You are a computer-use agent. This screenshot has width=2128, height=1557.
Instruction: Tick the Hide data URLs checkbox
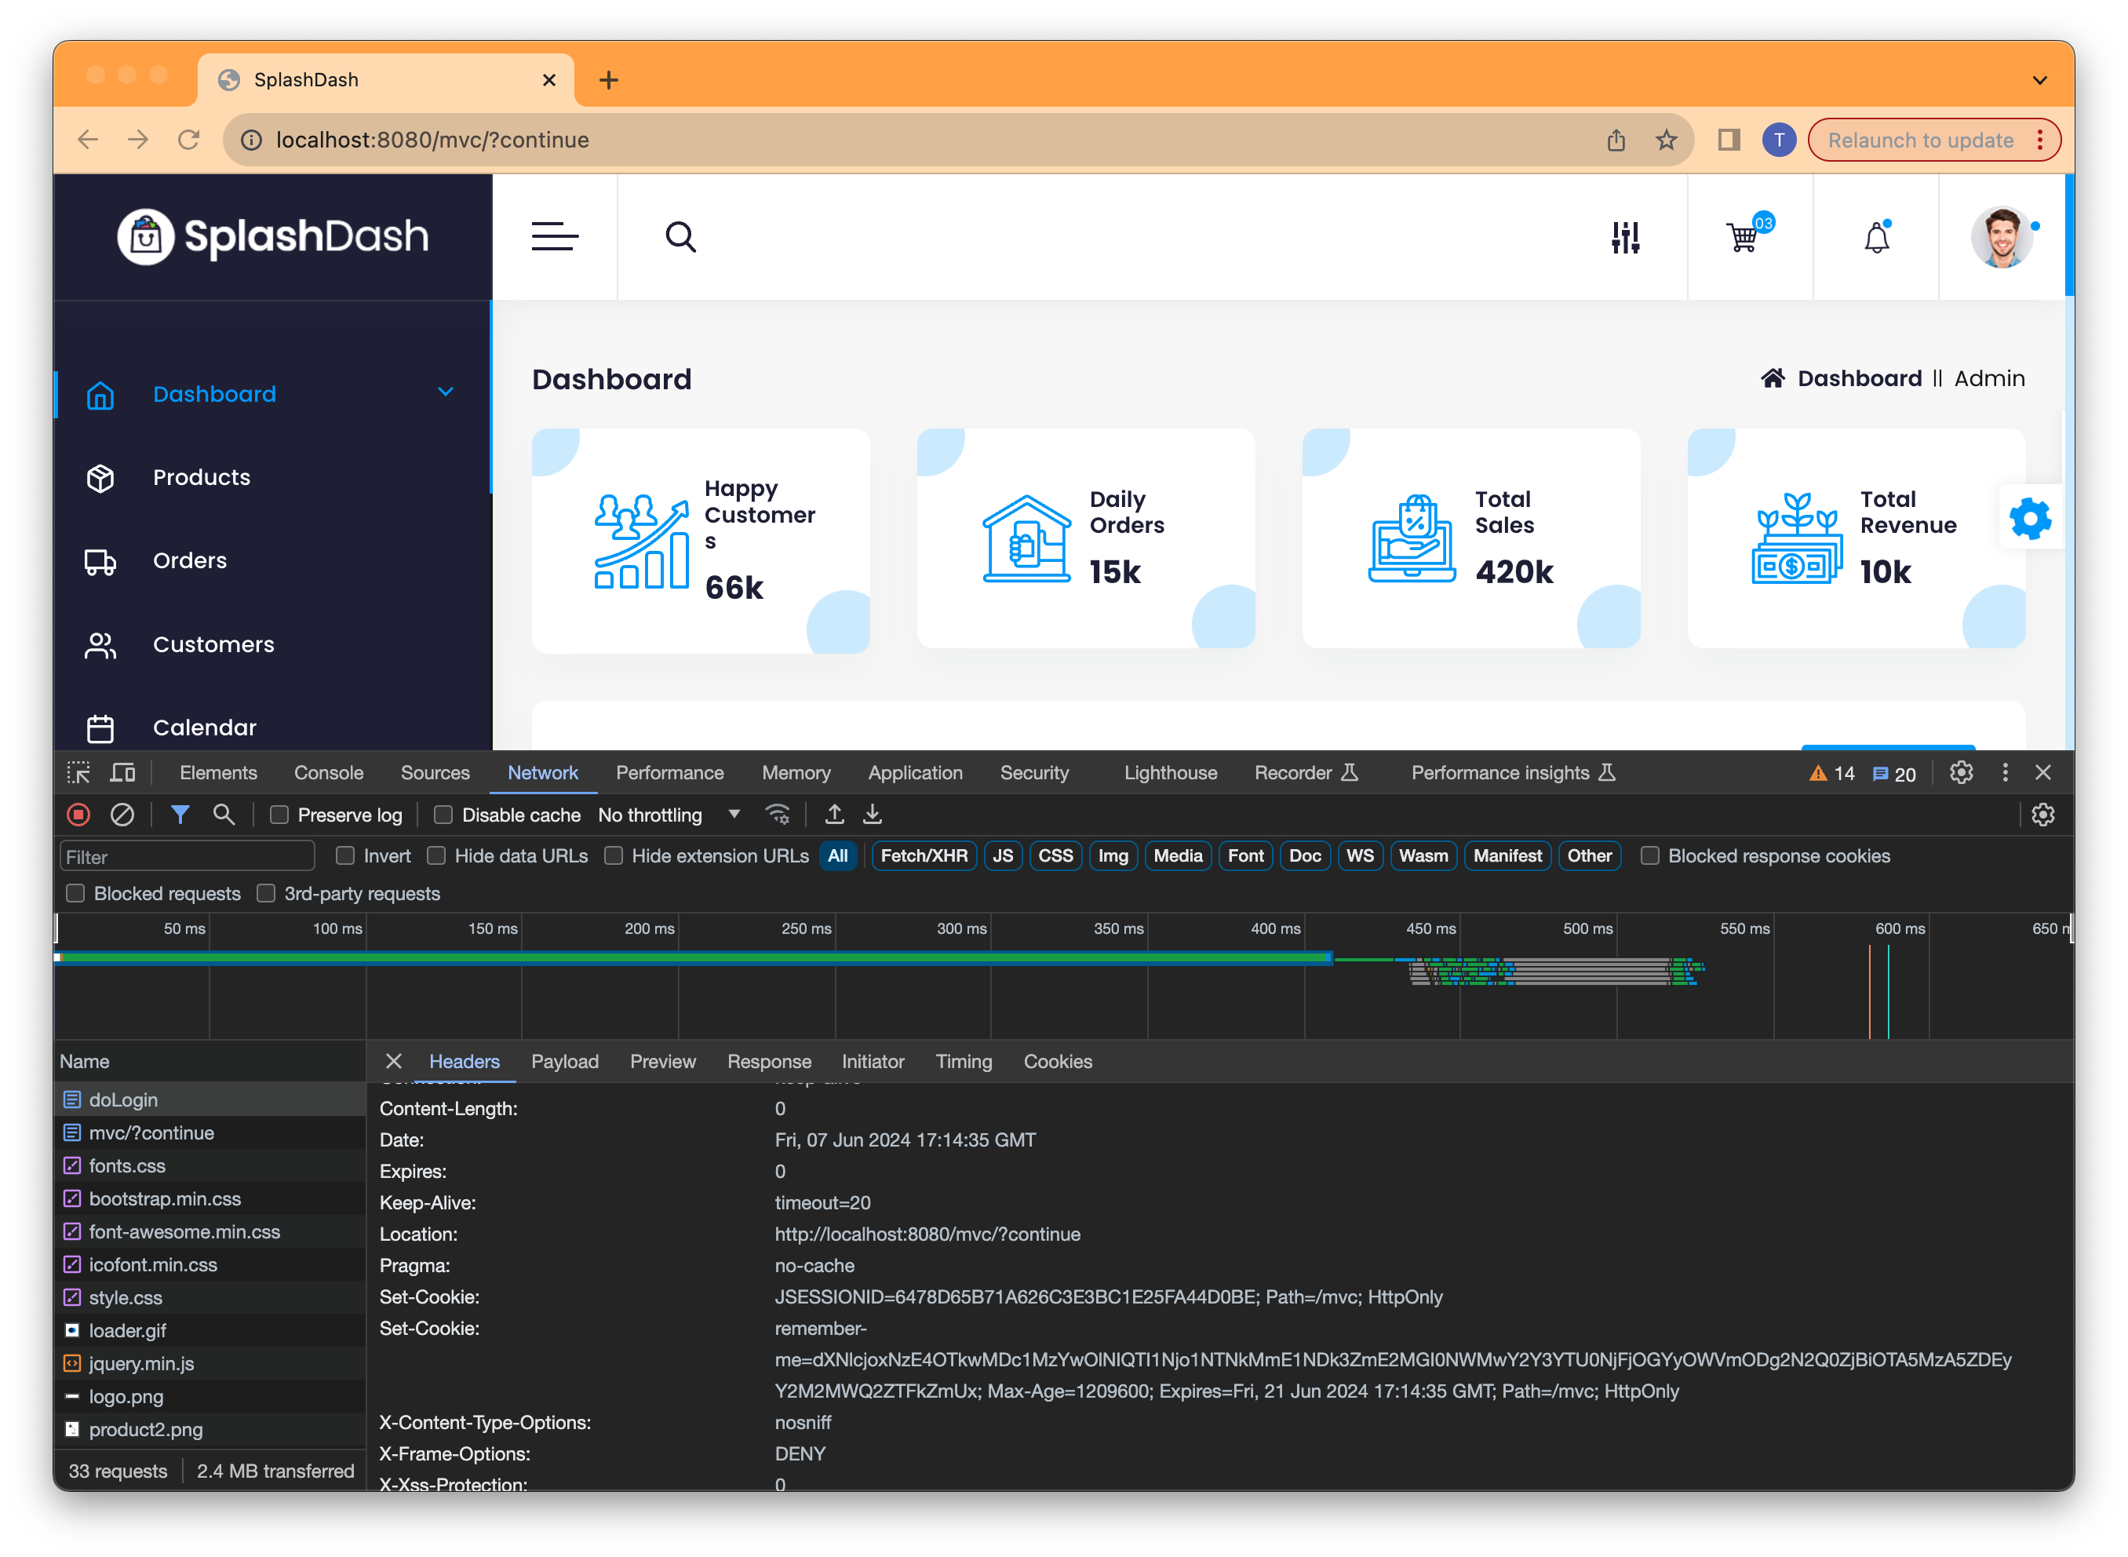click(x=436, y=855)
